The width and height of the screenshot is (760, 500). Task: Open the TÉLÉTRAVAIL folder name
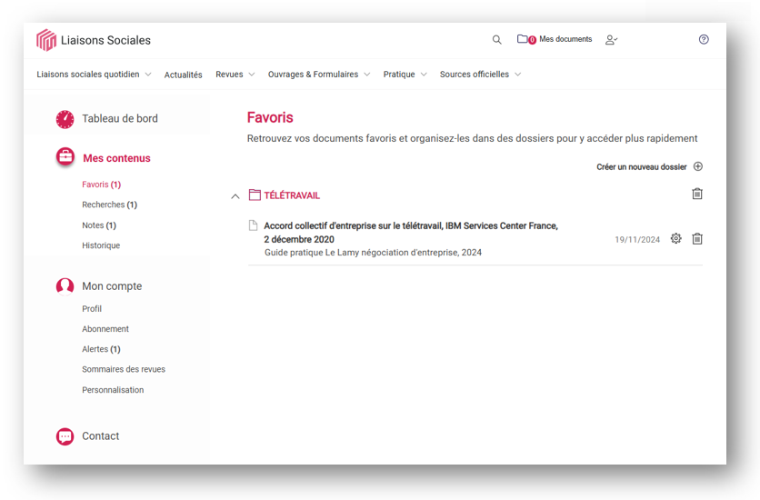(292, 195)
